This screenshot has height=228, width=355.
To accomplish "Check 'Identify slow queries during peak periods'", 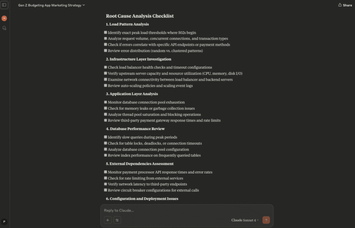I will tap(105, 137).
